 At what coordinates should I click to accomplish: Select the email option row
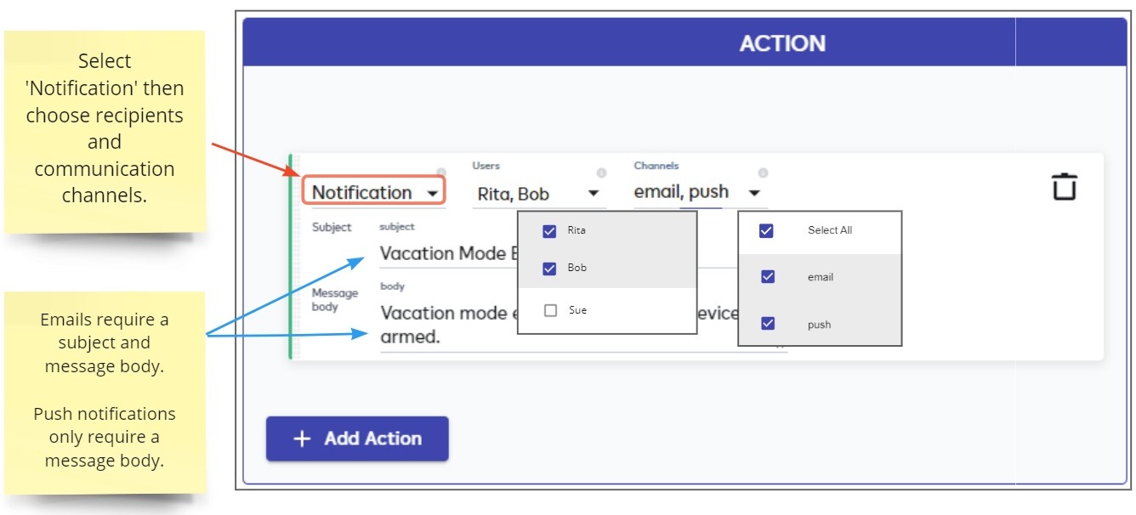(x=820, y=276)
